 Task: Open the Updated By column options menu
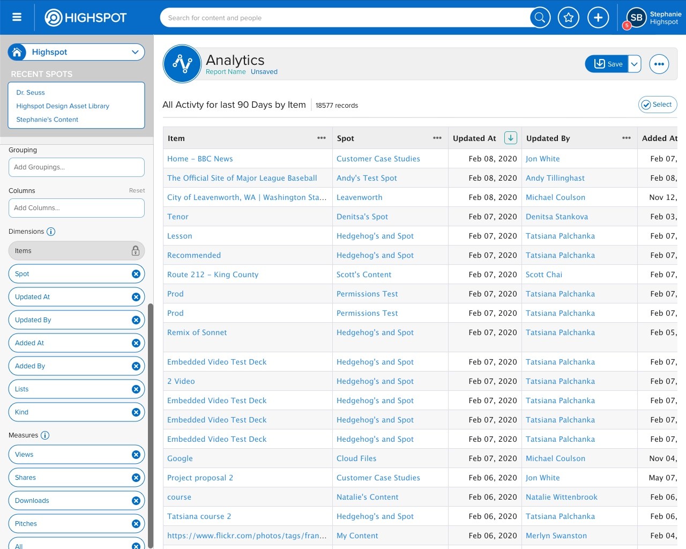627,138
